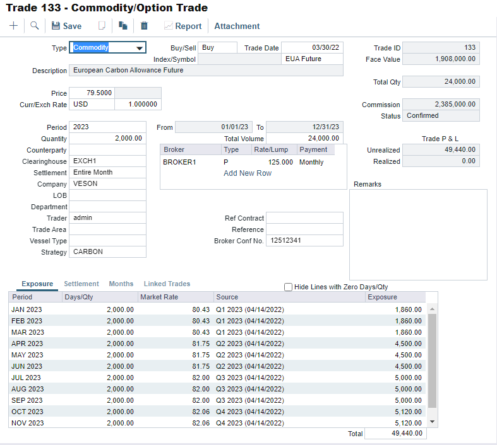Click the Add New Row link
Screen dimensions: 497x445
(248, 173)
